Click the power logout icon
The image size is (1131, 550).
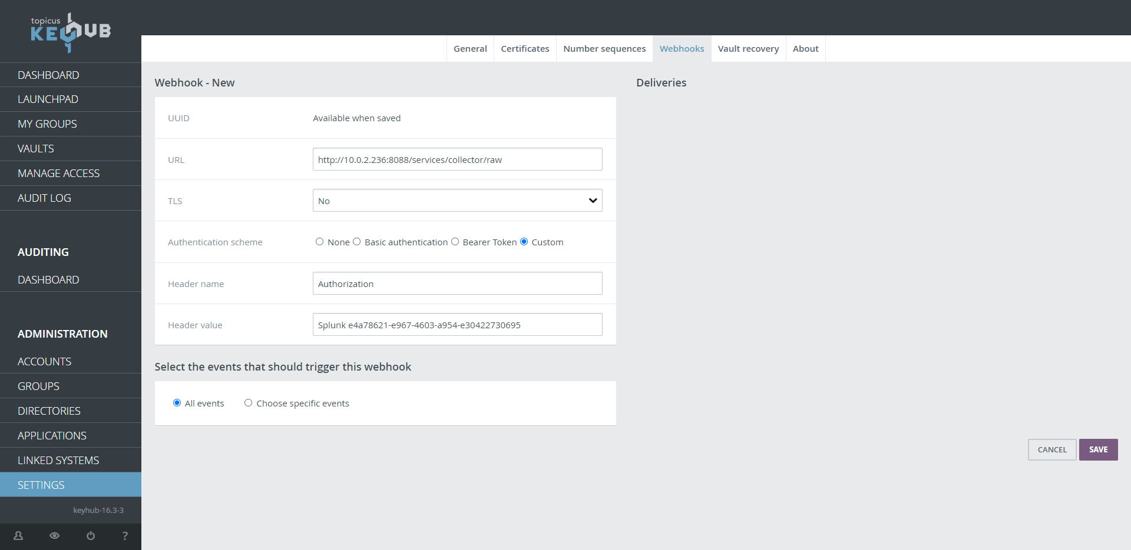tap(91, 536)
